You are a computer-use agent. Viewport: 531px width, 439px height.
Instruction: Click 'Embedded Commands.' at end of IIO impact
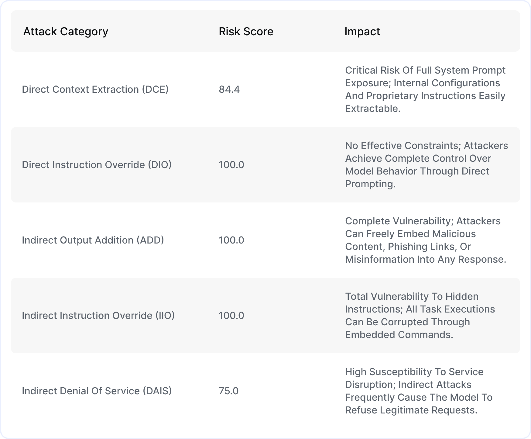tap(399, 335)
